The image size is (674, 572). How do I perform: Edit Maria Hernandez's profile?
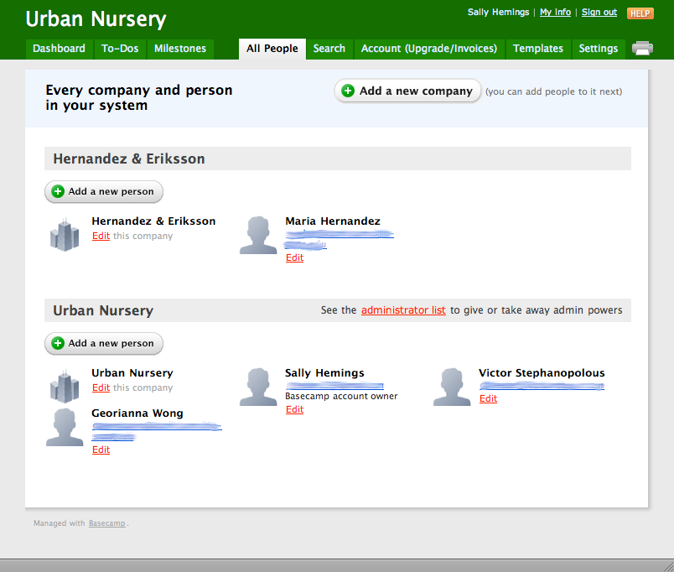[294, 257]
